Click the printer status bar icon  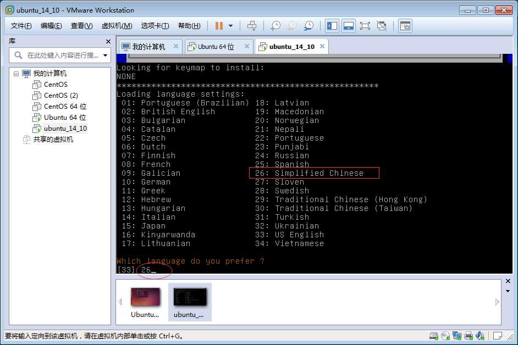point(469,336)
